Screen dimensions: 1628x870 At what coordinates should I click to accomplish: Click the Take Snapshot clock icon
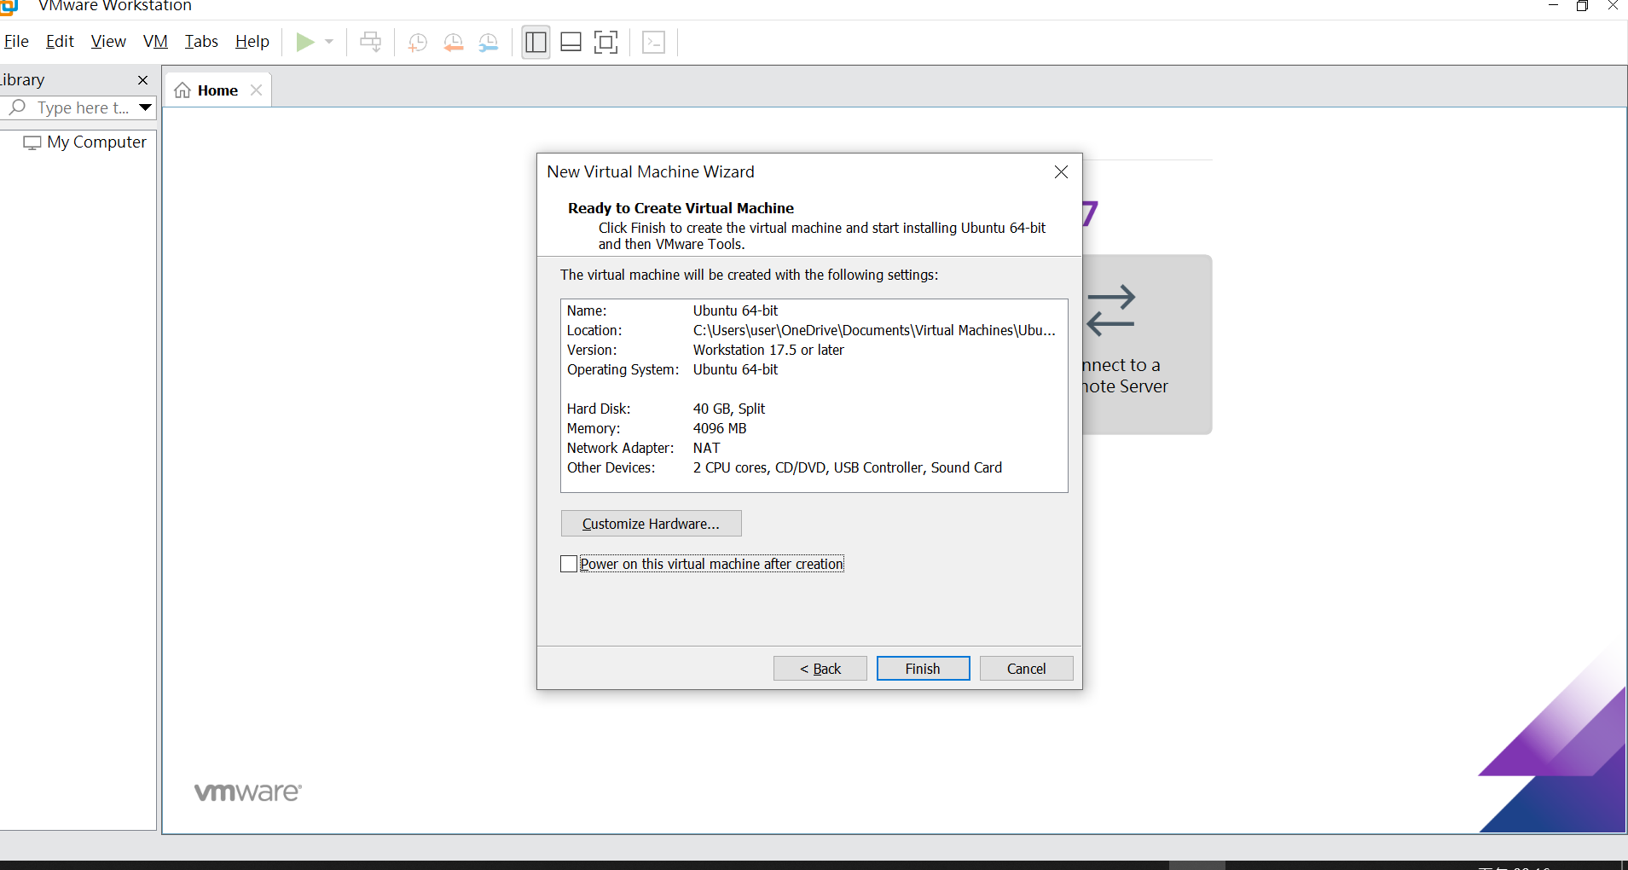pos(417,43)
